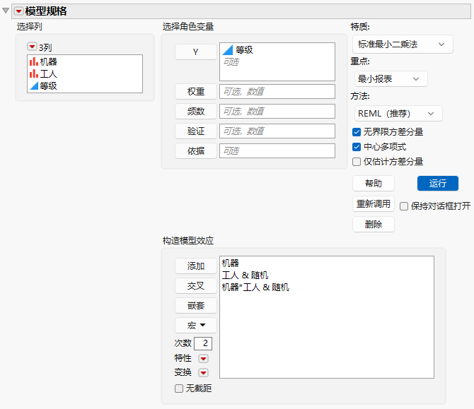Uncheck 无界限方差分量 checkbox
474x409 pixels.
357,132
